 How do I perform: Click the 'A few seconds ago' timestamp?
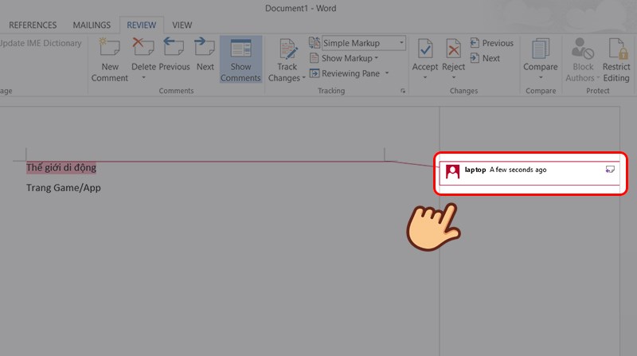(x=518, y=170)
